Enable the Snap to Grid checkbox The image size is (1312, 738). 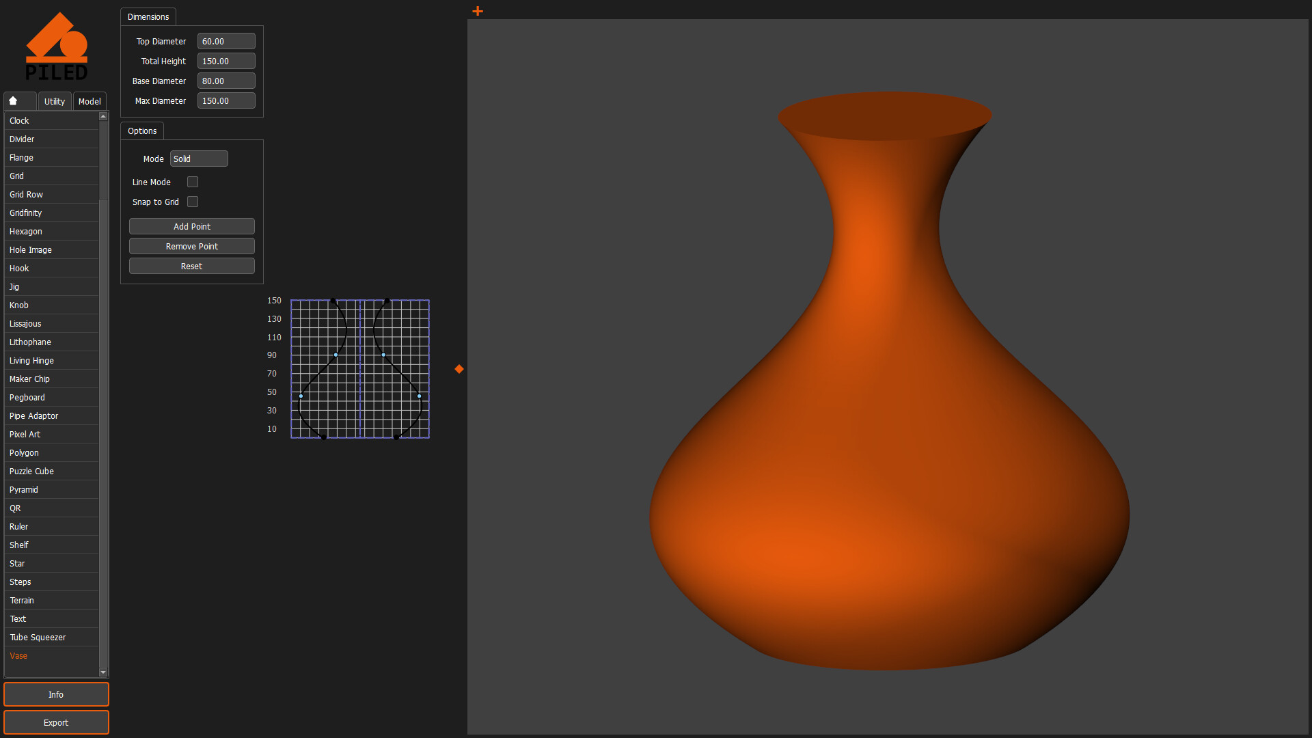point(193,202)
